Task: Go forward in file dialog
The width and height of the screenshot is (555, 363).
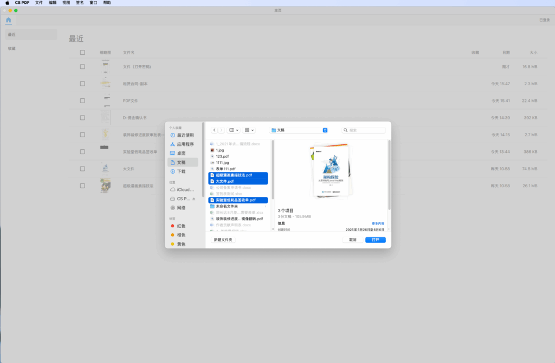Action: click(x=221, y=130)
